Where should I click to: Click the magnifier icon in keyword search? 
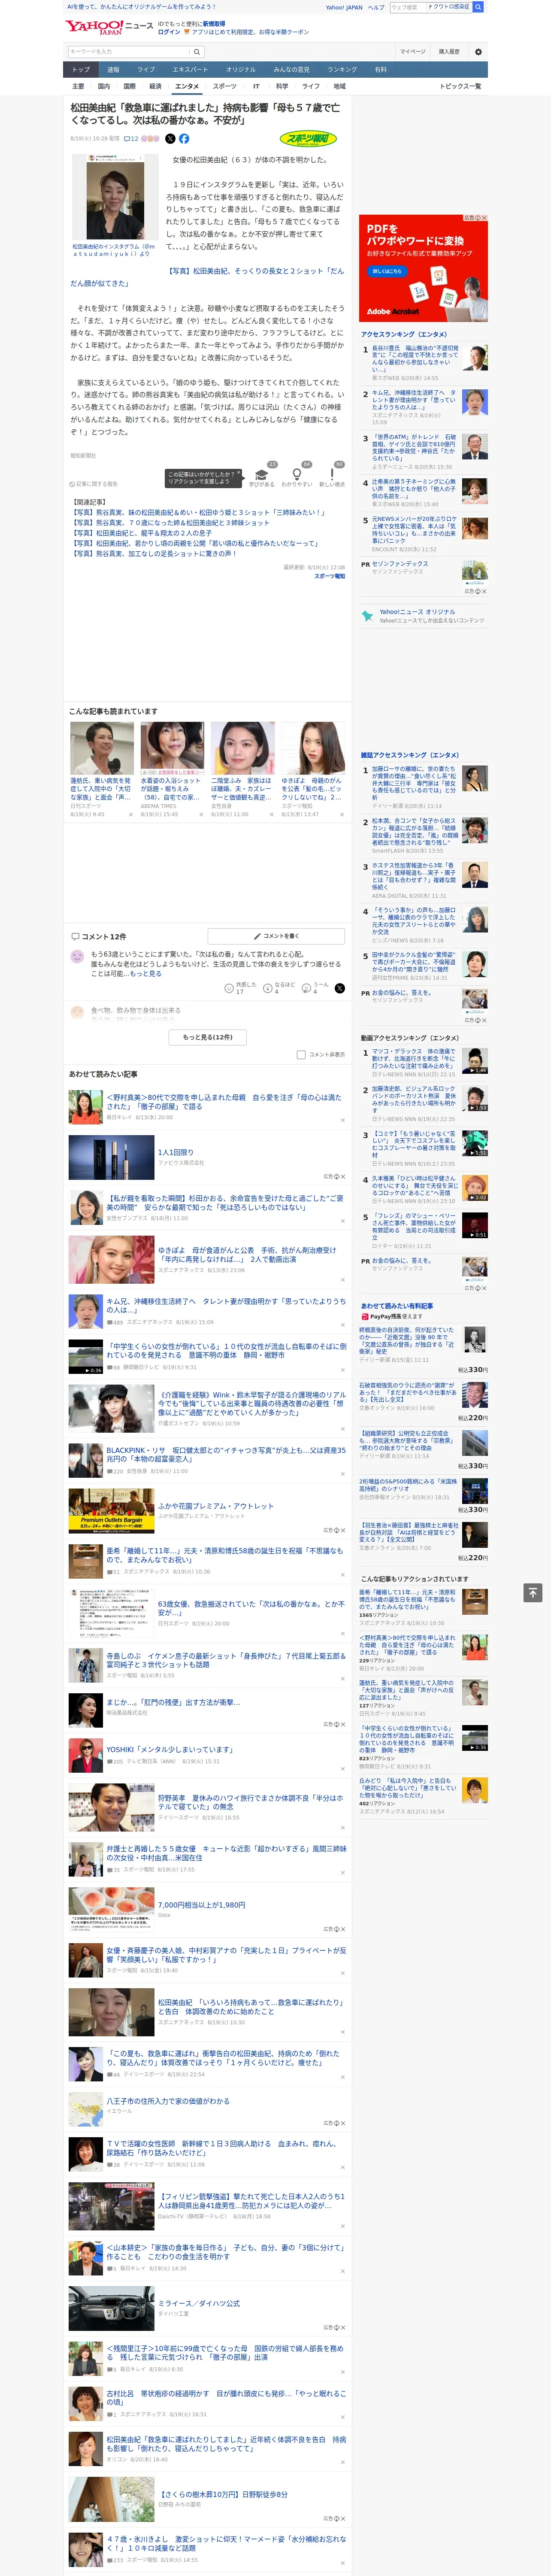pos(197,51)
